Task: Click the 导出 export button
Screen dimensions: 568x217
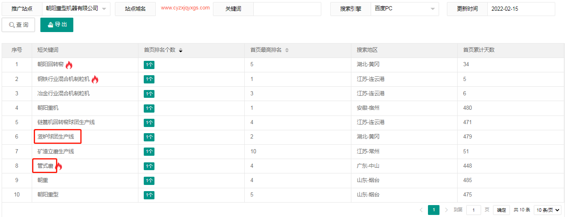Action: click(x=57, y=25)
